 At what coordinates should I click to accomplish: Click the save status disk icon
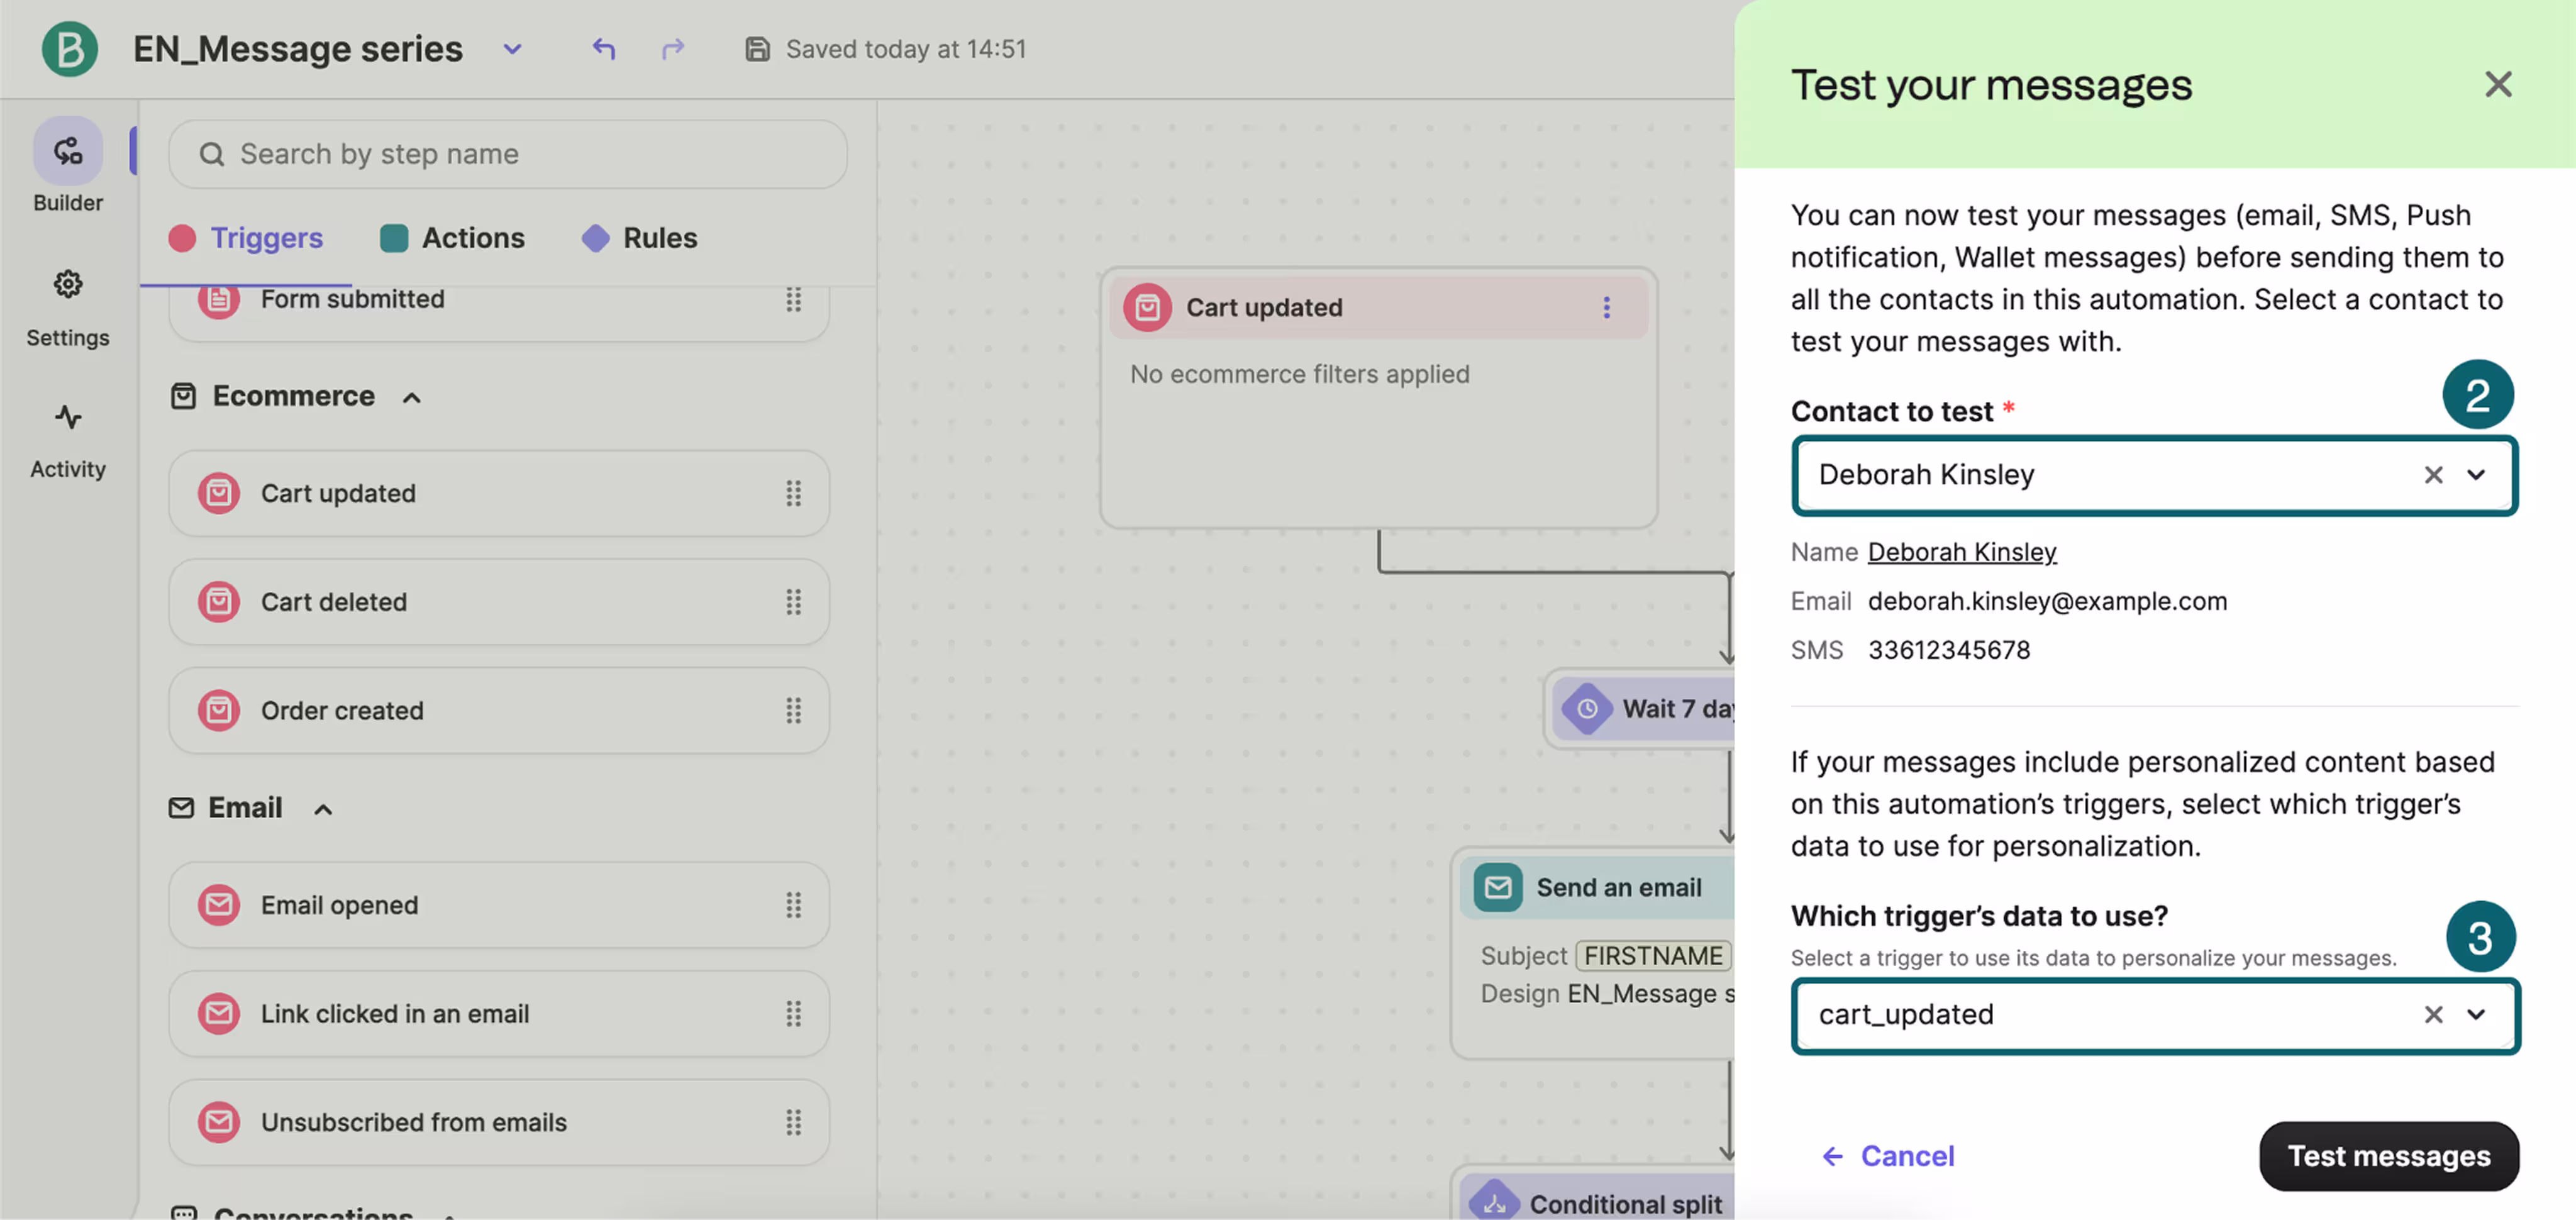[757, 49]
